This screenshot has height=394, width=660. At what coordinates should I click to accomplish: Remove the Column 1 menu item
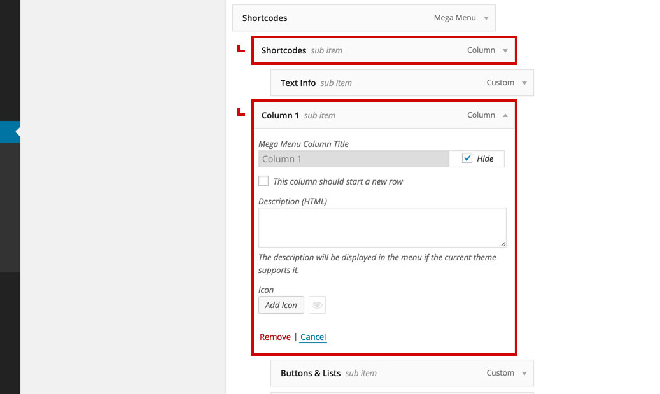click(x=276, y=337)
